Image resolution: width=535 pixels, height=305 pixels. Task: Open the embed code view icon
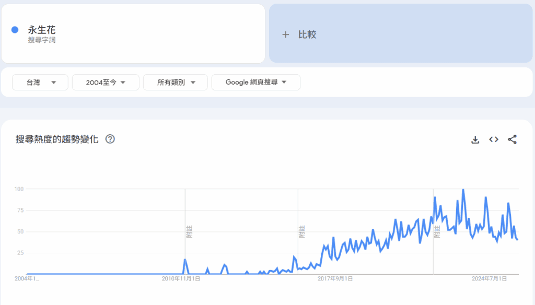pyautogui.click(x=493, y=139)
